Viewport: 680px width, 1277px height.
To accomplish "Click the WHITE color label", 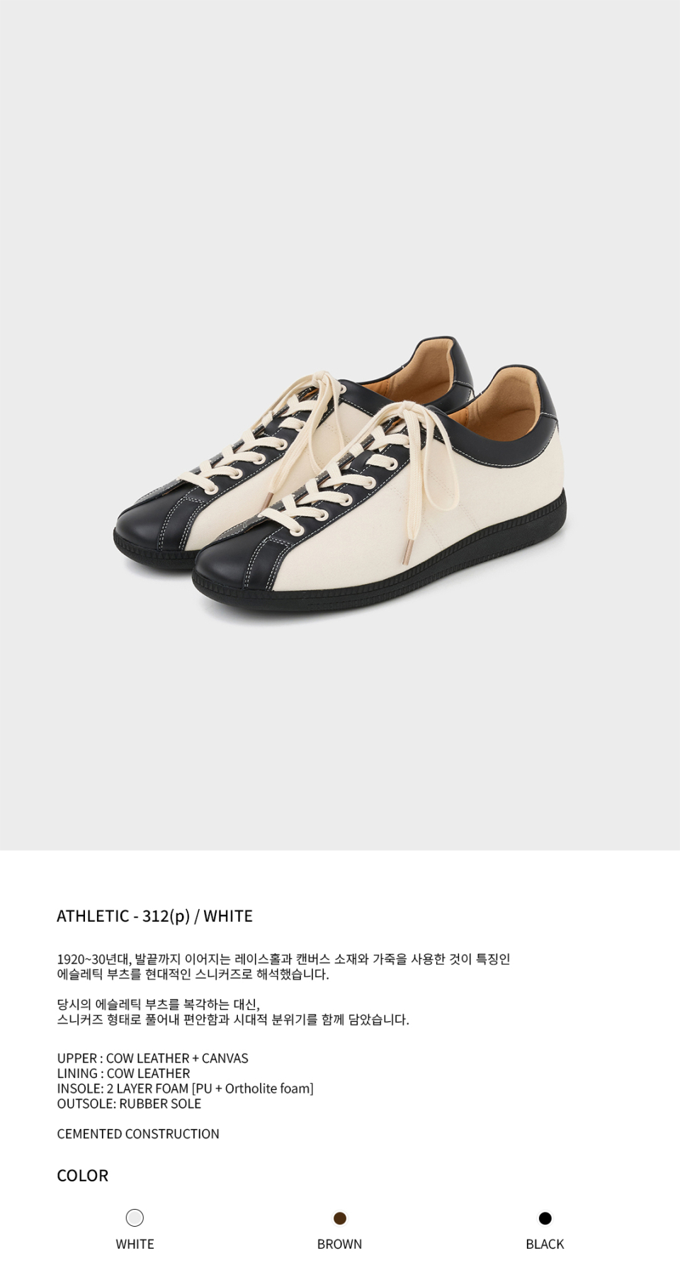I will point(135,1244).
